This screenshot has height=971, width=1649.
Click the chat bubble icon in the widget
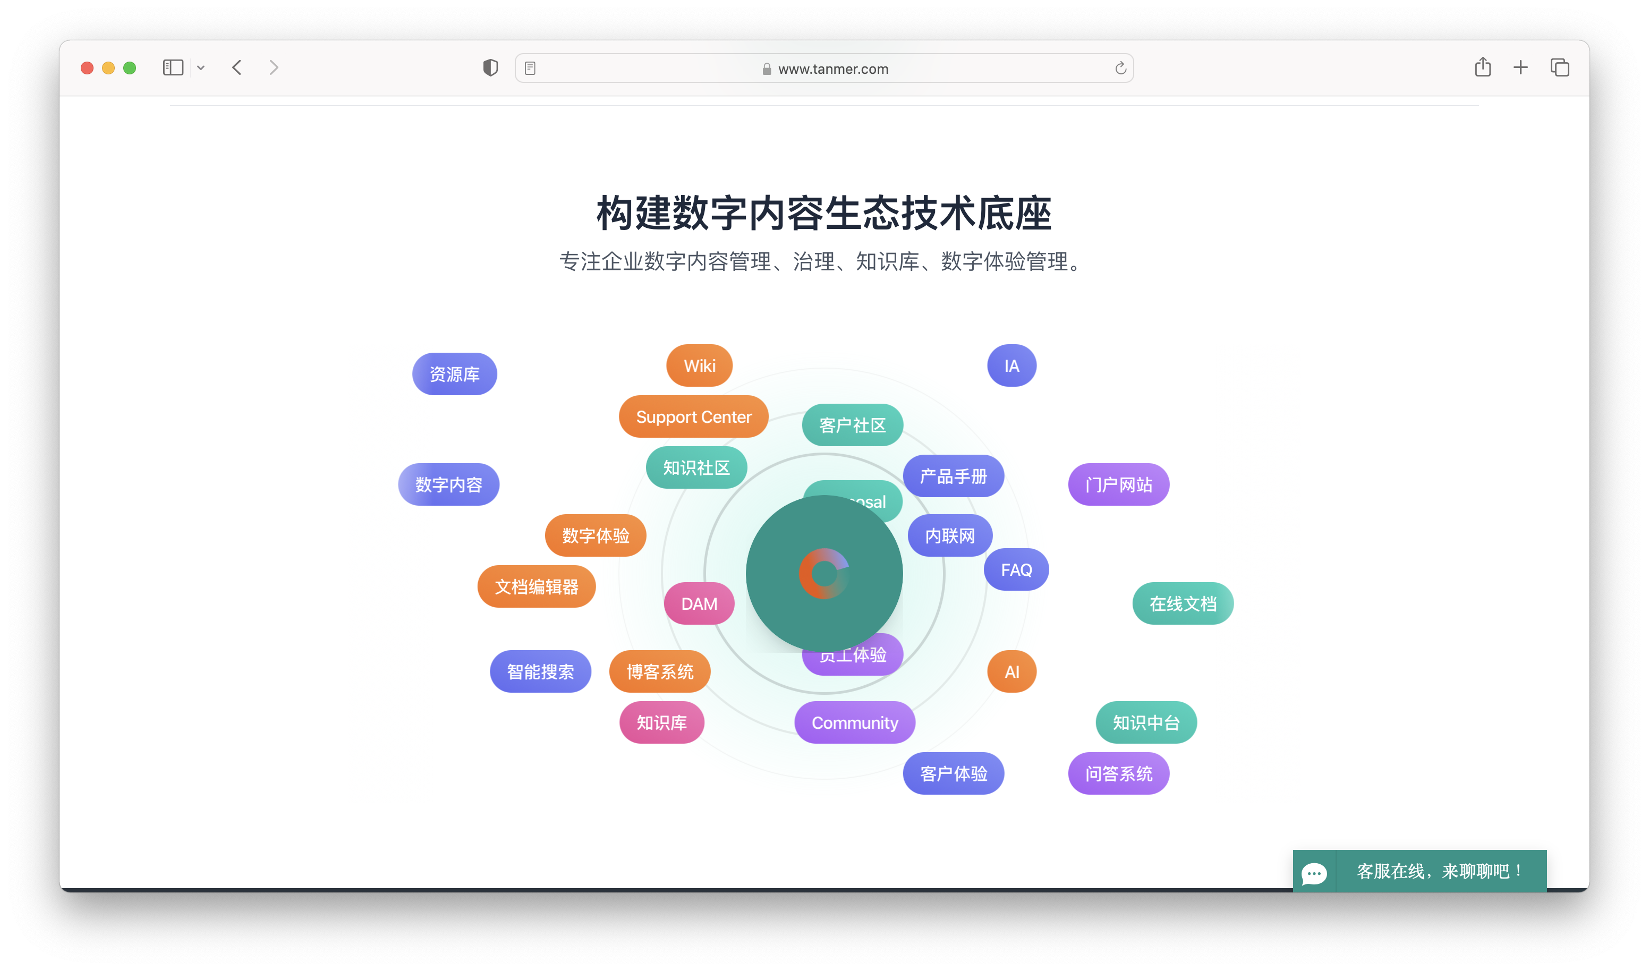click(x=1314, y=873)
